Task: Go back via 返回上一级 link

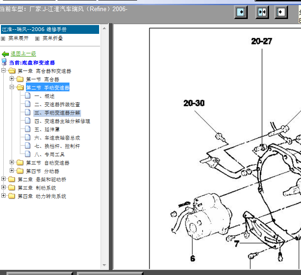Action: pos(23,54)
